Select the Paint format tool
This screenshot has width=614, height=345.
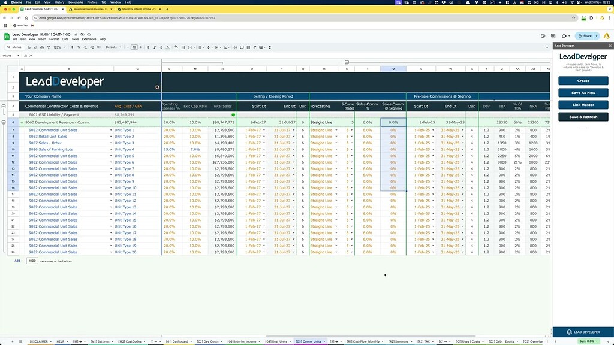click(49, 47)
